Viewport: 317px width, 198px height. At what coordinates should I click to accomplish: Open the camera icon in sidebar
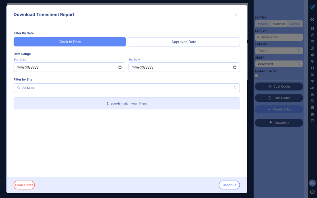click(312, 107)
